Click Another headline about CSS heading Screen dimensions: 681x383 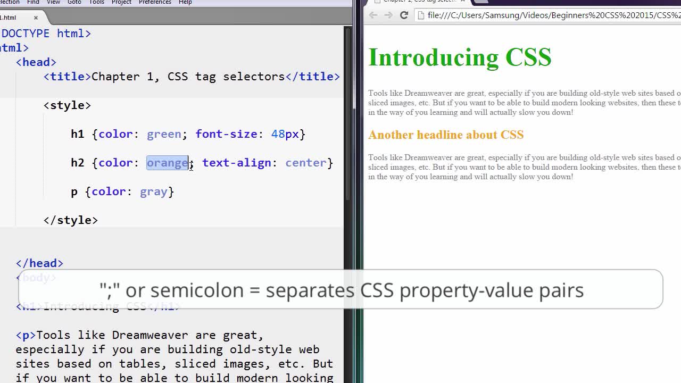(446, 135)
